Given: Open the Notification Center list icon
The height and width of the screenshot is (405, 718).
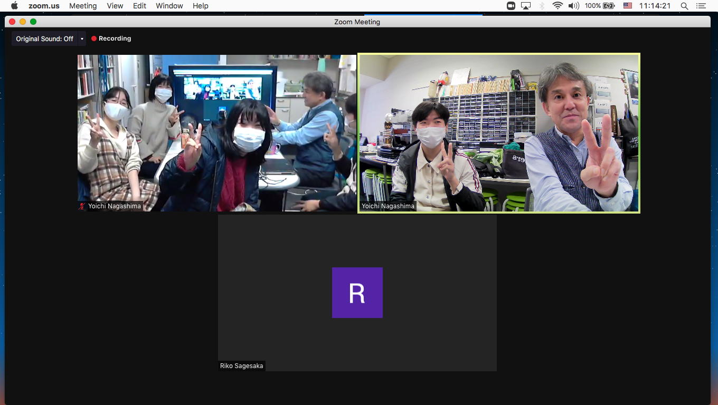Looking at the screenshot, I should pos(701,6).
